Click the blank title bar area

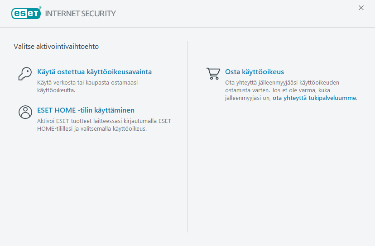[x=226, y=13]
